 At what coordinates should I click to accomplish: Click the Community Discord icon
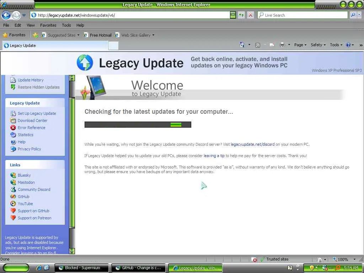13,189
